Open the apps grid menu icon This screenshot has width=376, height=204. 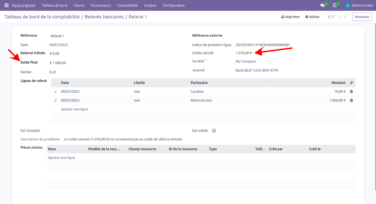(x=6, y=5)
